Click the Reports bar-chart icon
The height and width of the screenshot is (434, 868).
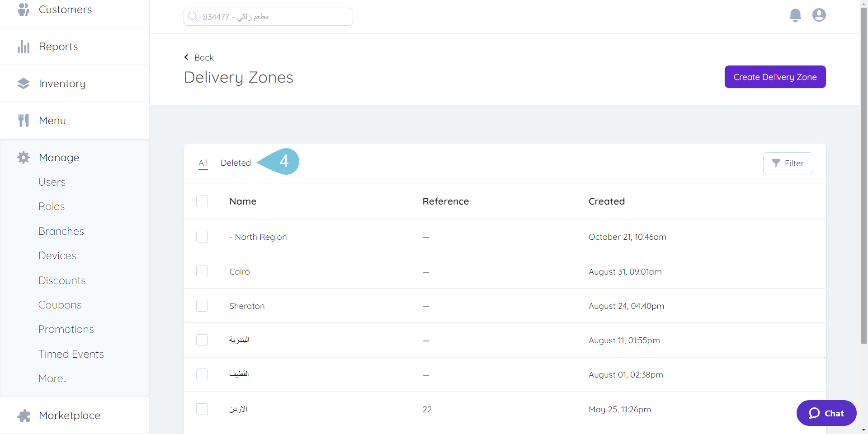(23, 46)
